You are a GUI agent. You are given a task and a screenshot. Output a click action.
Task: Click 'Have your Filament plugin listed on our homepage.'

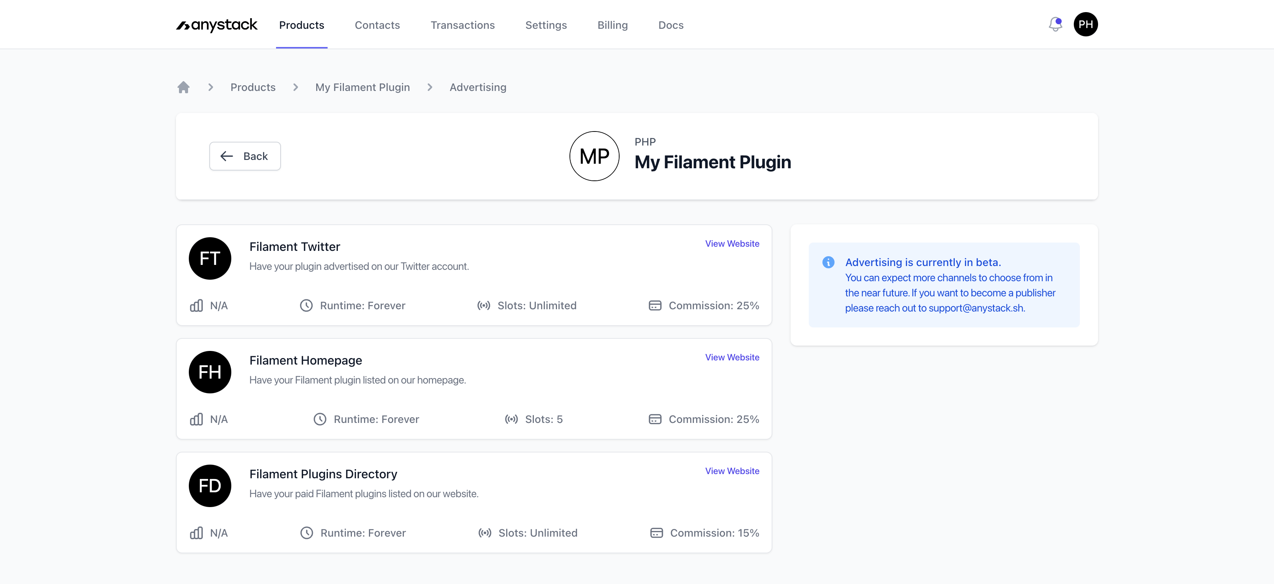tap(358, 380)
